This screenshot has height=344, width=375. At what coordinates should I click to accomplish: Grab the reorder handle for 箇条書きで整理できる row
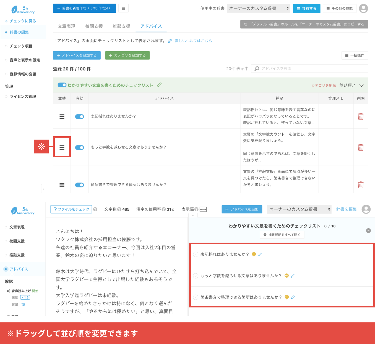pyautogui.click(x=62, y=185)
